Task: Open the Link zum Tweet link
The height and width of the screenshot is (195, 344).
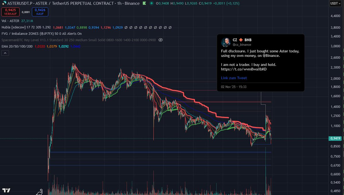Action: click(234, 78)
